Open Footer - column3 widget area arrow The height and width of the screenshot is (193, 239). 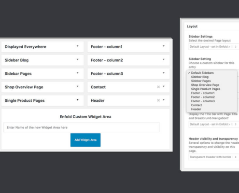(164, 73)
